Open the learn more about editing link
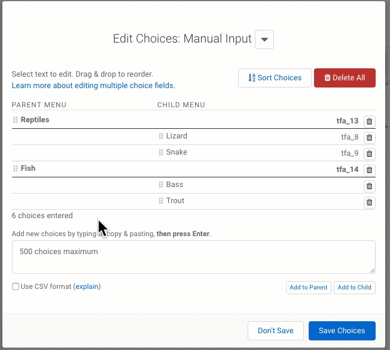 point(93,86)
